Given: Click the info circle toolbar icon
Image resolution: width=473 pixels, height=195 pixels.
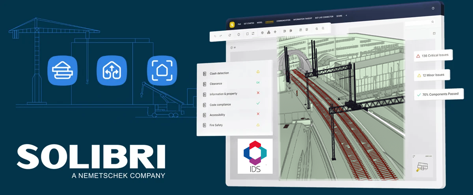Looking at the screenshot, I should point(239,34).
